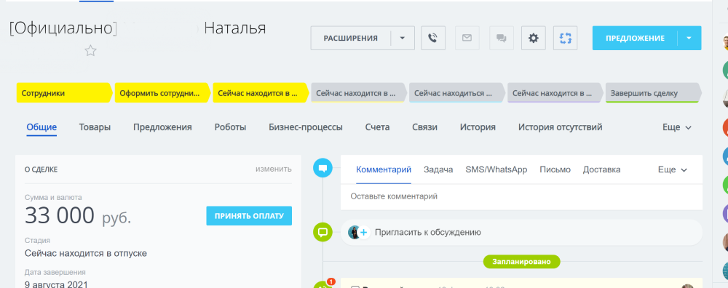This screenshot has height=288, width=728.
Task: Select the Письмо tab
Action: click(555, 169)
